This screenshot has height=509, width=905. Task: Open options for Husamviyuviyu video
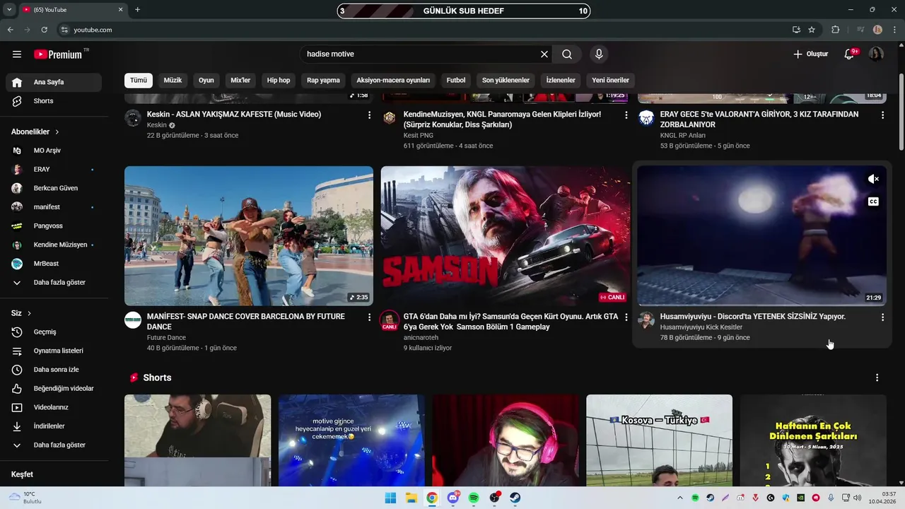click(882, 317)
